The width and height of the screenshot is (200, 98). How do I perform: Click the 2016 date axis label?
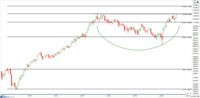pos(109,96)
